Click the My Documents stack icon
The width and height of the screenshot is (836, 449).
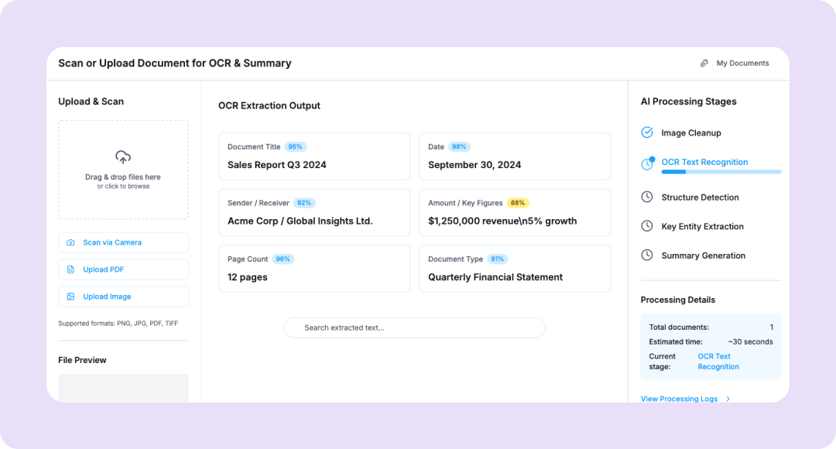coord(704,63)
